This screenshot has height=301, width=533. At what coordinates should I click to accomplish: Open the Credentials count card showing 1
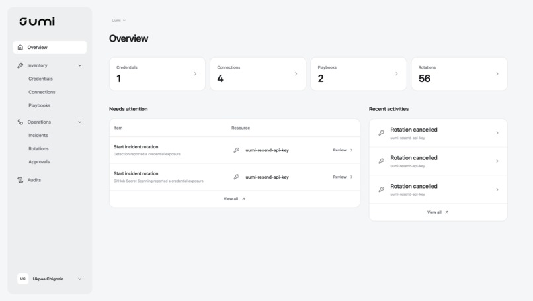tap(157, 74)
